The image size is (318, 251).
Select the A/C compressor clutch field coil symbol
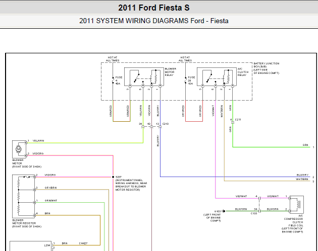[x=296, y=205]
